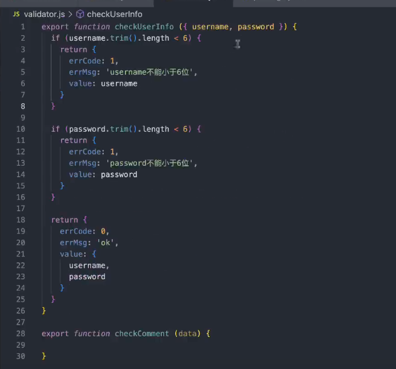The image size is (396, 369).
Task: Click the closing brace on line 30
Action: click(x=44, y=356)
